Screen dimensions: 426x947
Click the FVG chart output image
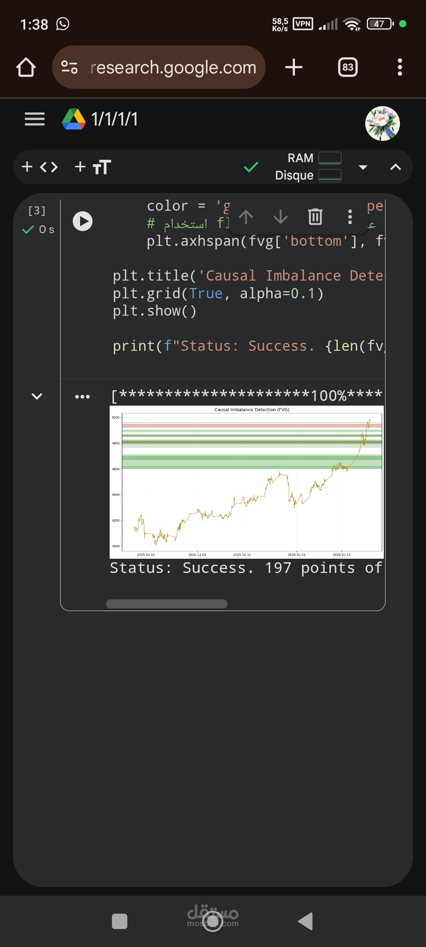click(x=246, y=481)
